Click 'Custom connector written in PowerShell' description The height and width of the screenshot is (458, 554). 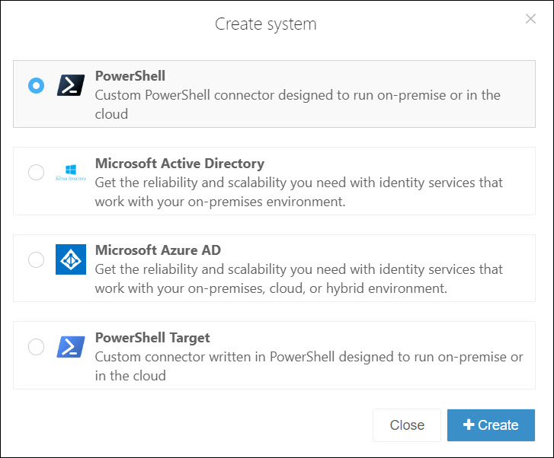pos(309,366)
